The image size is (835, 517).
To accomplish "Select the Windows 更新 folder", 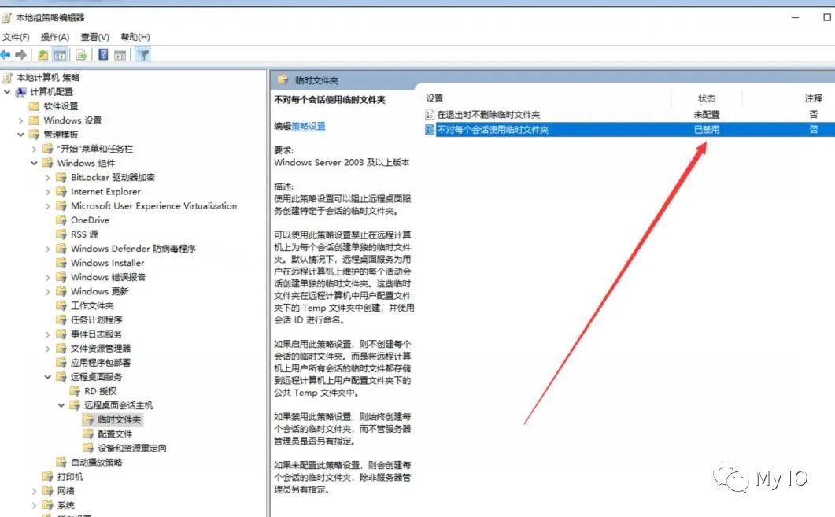I will pyautogui.click(x=99, y=291).
